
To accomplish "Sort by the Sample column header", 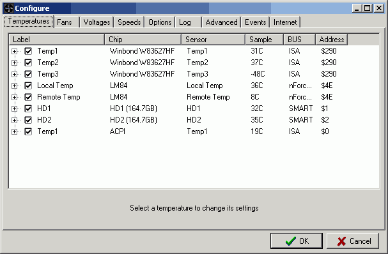I will [x=264, y=40].
